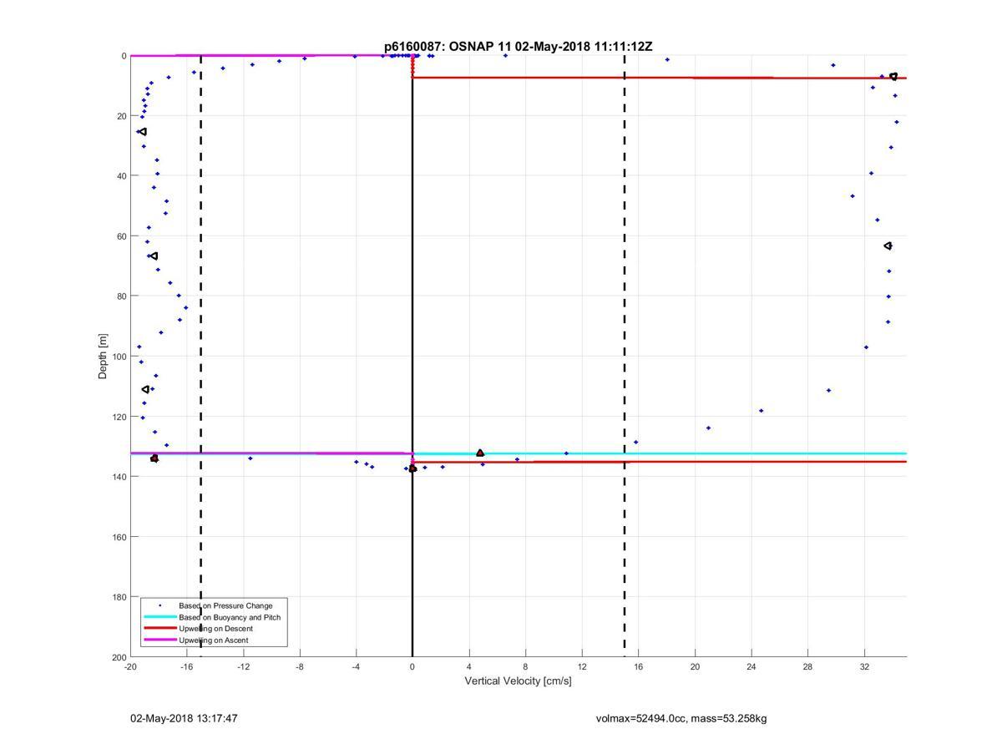This screenshot has height=739, width=1002.
Task: Click the '0' tick on the velocity axis
Action: (412, 667)
